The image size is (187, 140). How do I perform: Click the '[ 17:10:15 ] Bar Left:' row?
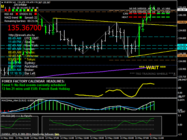point(22,73)
